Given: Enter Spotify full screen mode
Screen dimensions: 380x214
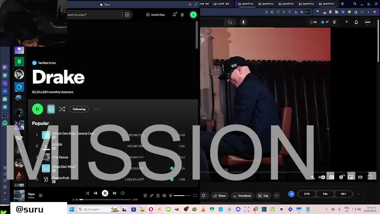Looking at the screenshot, I should [195, 196].
